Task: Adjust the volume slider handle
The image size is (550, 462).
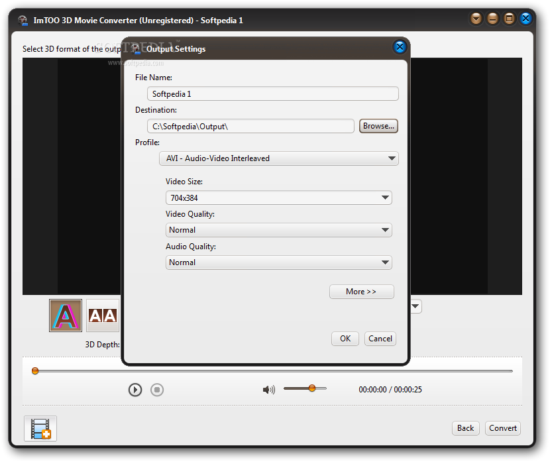Action: tap(312, 388)
